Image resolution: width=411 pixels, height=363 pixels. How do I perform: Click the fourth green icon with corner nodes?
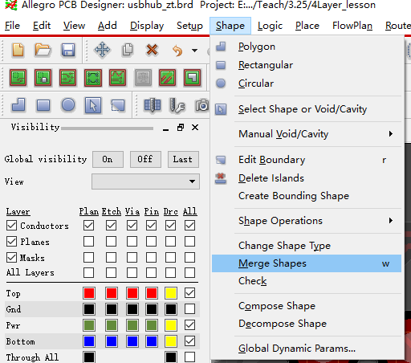pyautogui.click(x=93, y=78)
